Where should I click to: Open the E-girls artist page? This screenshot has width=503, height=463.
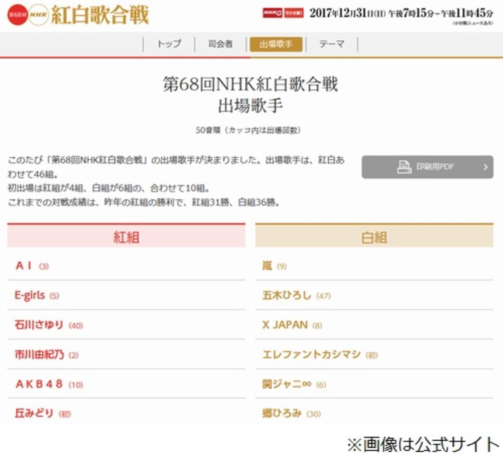coord(30,295)
